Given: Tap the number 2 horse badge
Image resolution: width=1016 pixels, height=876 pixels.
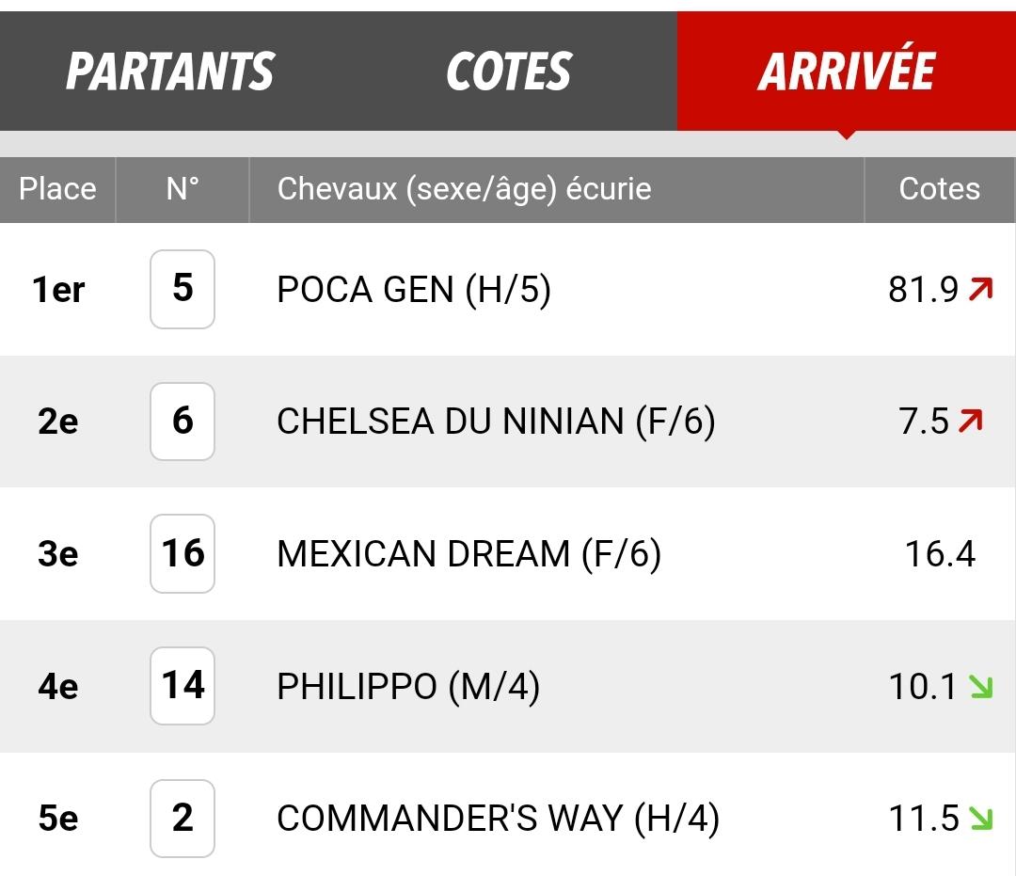Looking at the screenshot, I should coord(183,818).
